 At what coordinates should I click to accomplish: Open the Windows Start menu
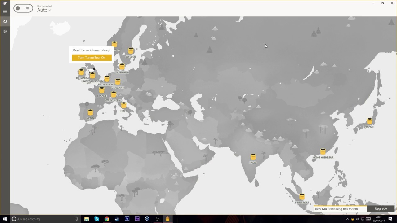[5, 219]
